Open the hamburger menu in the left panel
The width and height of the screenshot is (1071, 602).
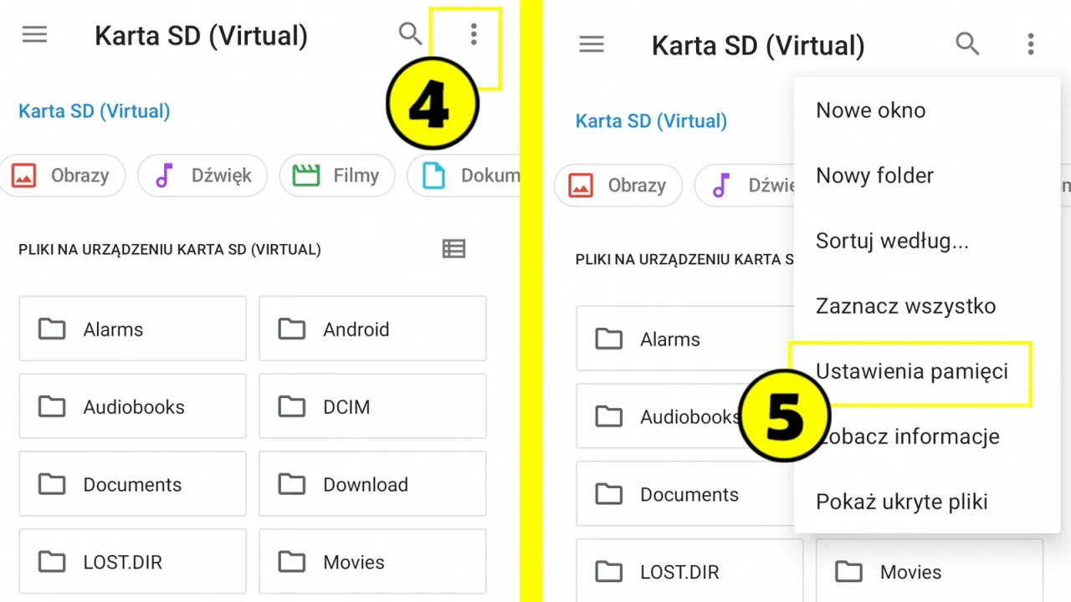click(34, 34)
